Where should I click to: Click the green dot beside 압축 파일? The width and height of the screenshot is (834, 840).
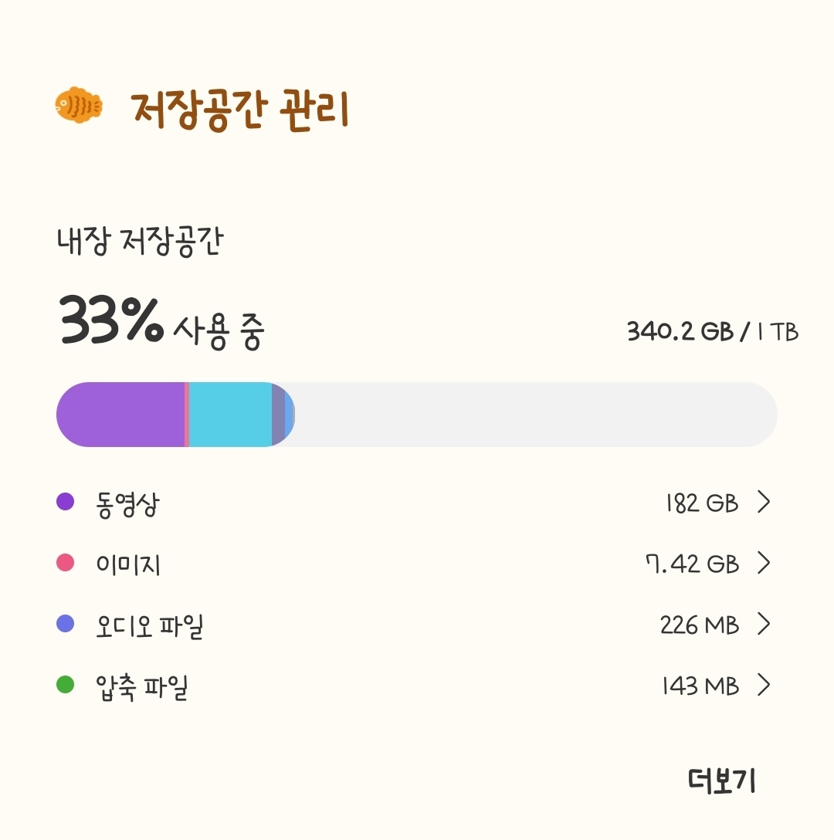(66, 685)
